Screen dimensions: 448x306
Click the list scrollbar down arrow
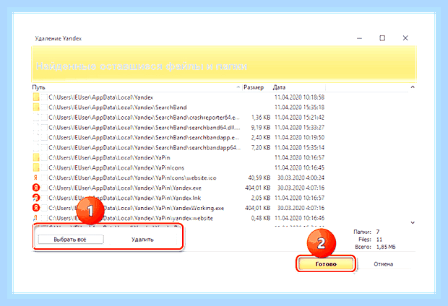coord(413,223)
